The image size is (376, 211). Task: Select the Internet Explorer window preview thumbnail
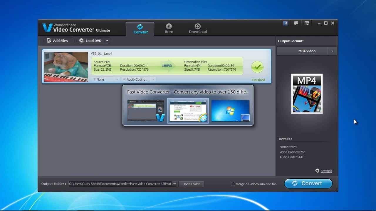pos(188,111)
